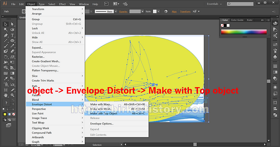Viewport: 280px width, 147px height.
Task: Select the Eyedropper tool
Action: 6,79
